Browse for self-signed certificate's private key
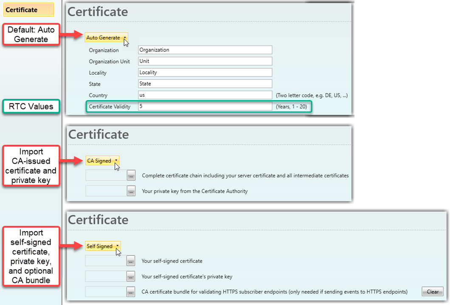Viewport: 450px width, 305px height. coord(131,277)
